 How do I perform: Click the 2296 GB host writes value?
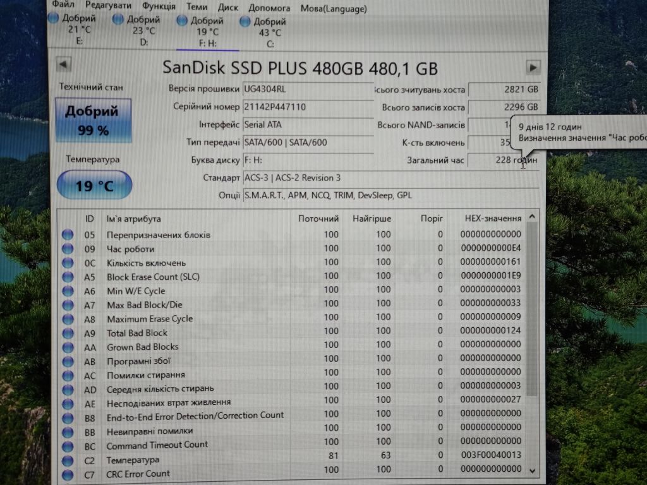pyautogui.click(x=504, y=107)
